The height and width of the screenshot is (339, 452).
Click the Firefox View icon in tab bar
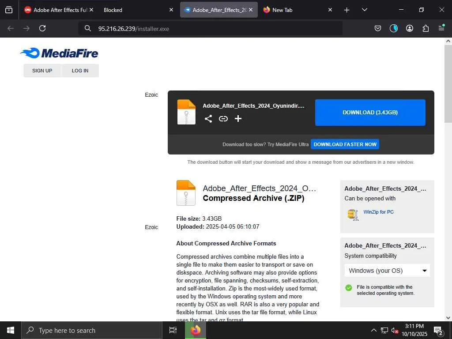[x=9, y=10]
